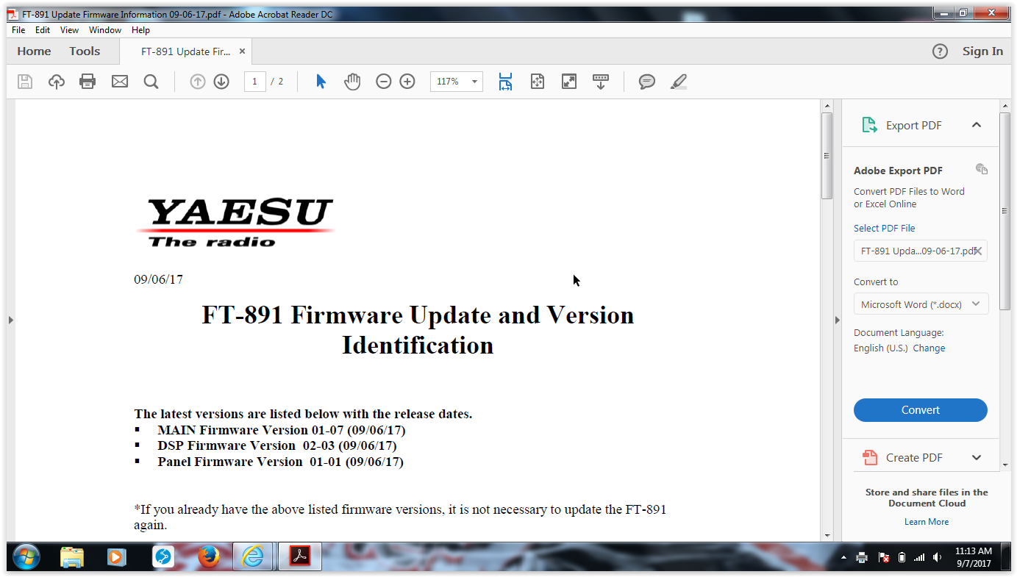
Task: Open the 117% zoom level dropdown
Action: (474, 82)
